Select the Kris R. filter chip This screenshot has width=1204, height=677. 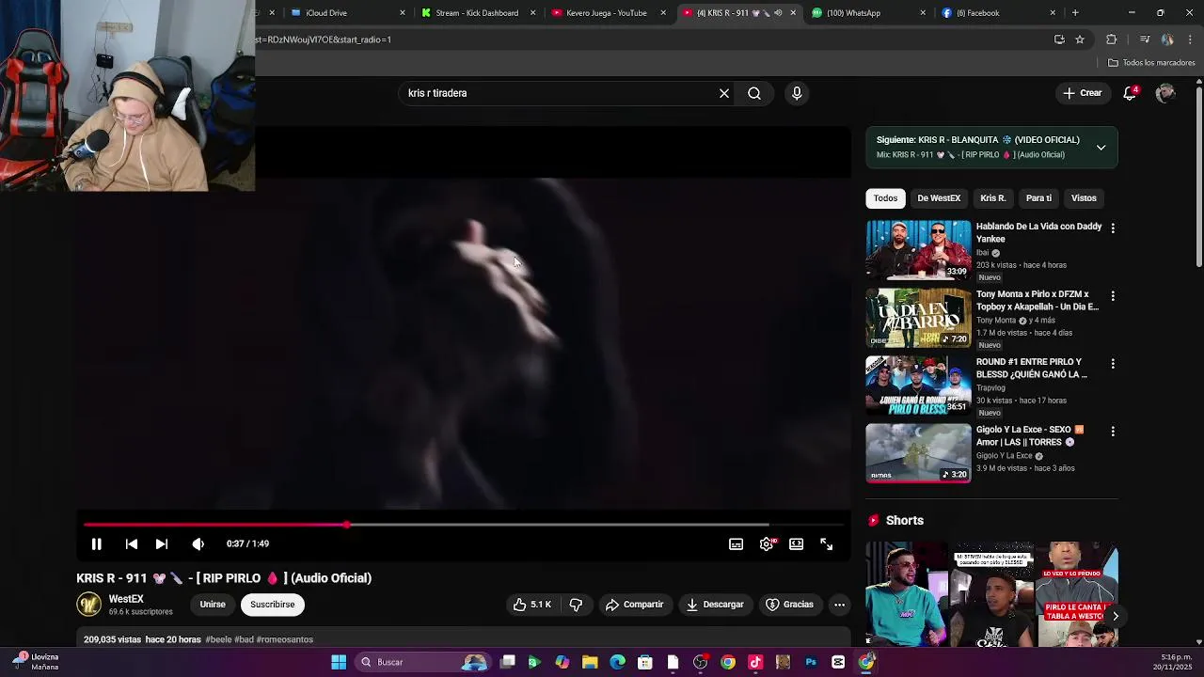992,198
